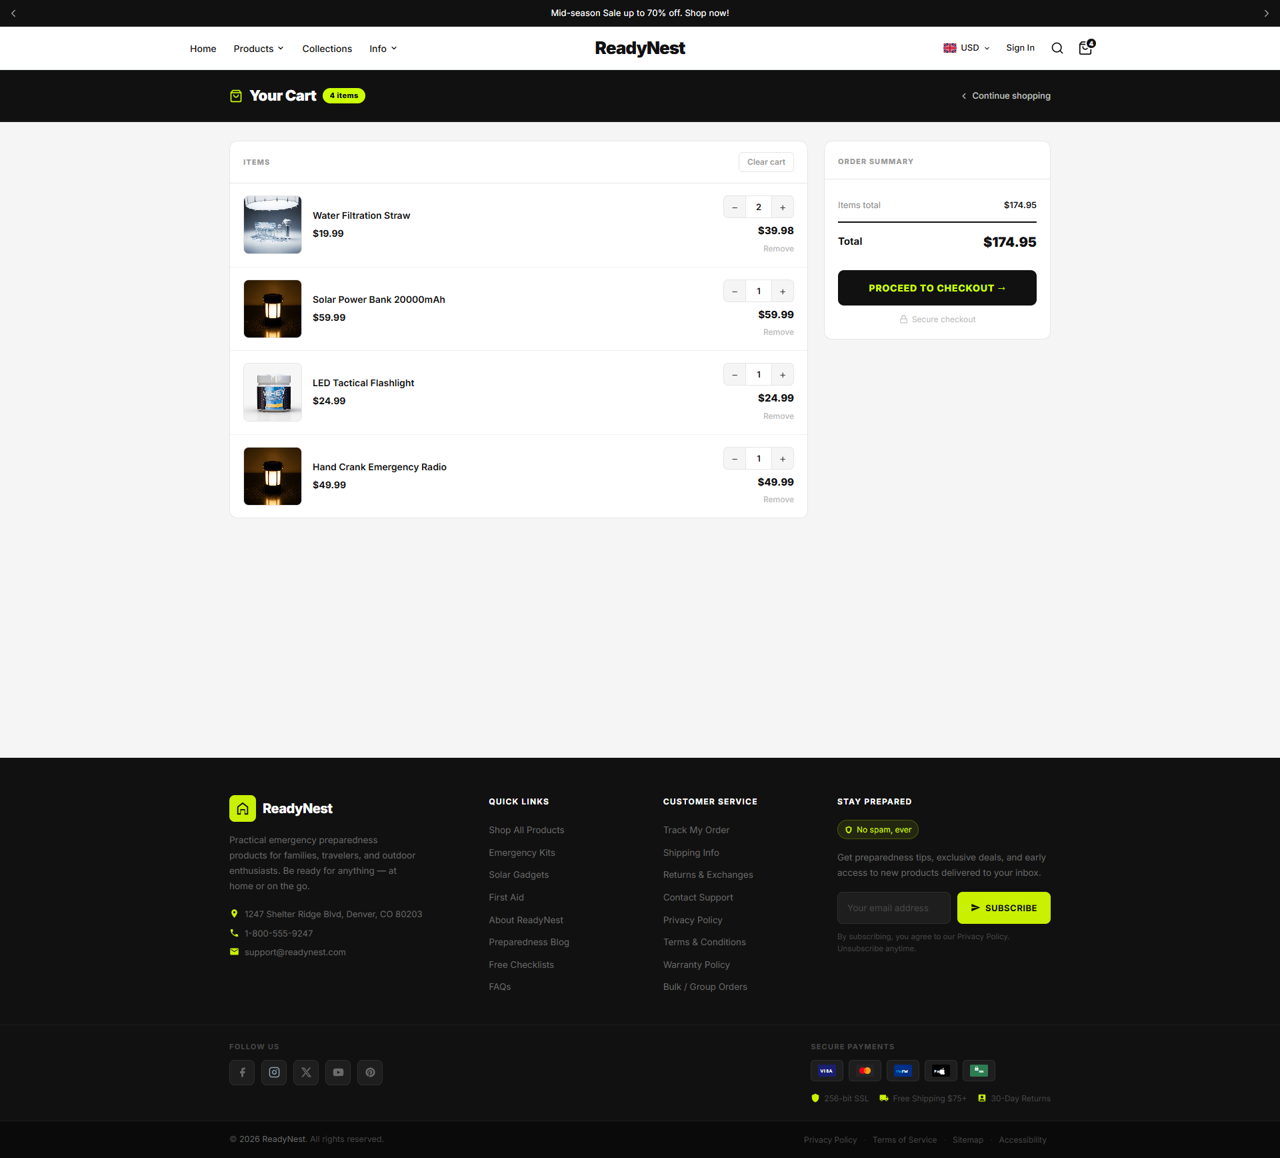The width and height of the screenshot is (1280, 1158).
Task: Open Bulk / Group Orders link
Action: (x=705, y=987)
